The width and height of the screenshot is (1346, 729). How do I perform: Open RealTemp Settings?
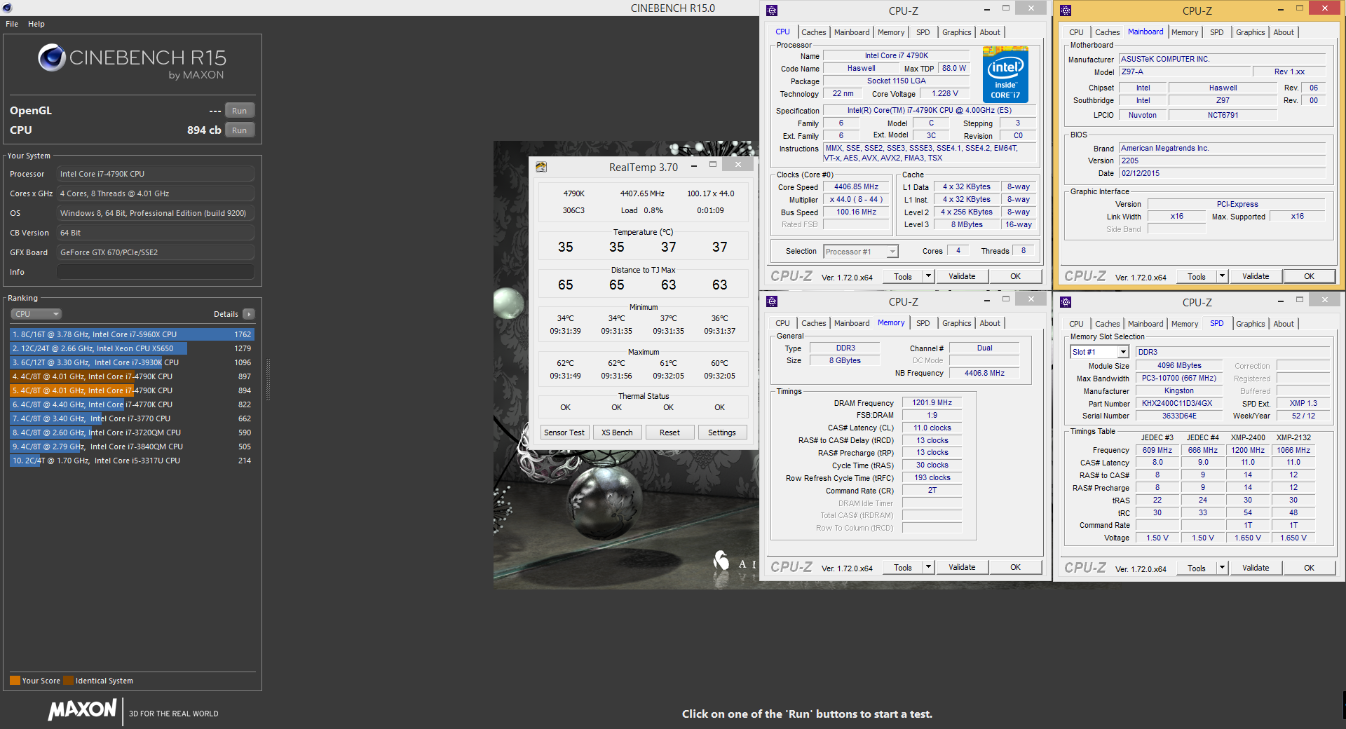pyautogui.click(x=722, y=432)
